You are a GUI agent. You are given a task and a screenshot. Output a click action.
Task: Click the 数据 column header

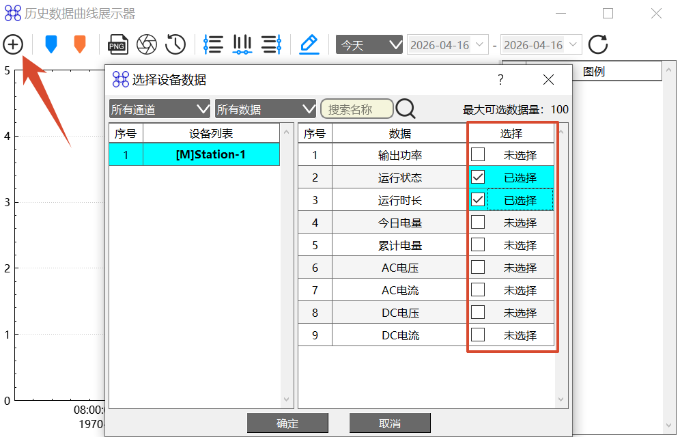(400, 133)
